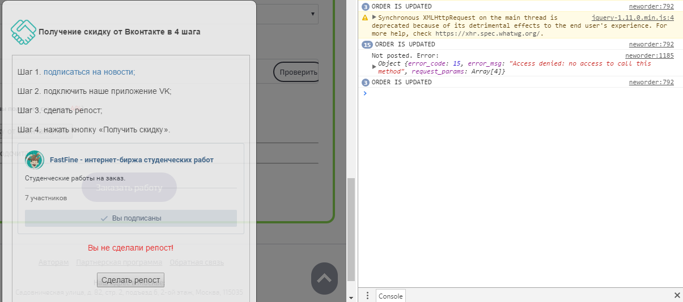Viewport: 683px width, 302px height.
Task: Click the Студенческие работы на заказ. text
Action: pyautogui.click(x=75, y=178)
